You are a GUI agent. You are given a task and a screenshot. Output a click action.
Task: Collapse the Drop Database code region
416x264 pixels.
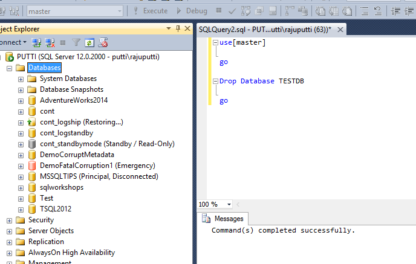pyautogui.click(x=215, y=81)
